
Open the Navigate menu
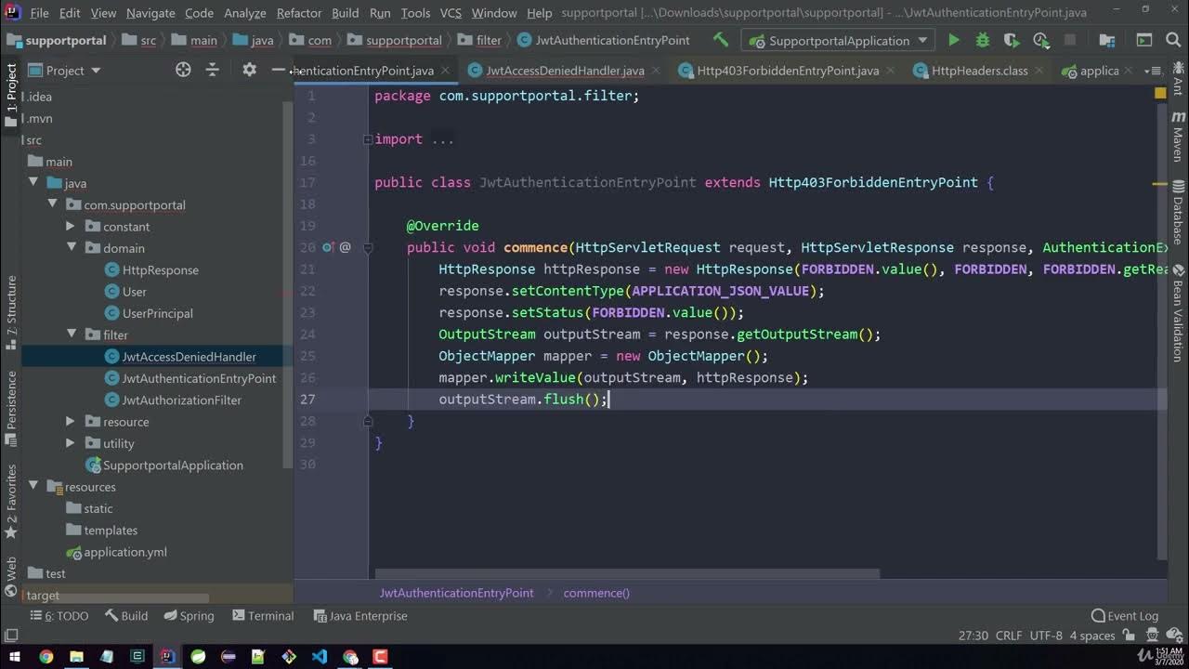(x=150, y=13)
